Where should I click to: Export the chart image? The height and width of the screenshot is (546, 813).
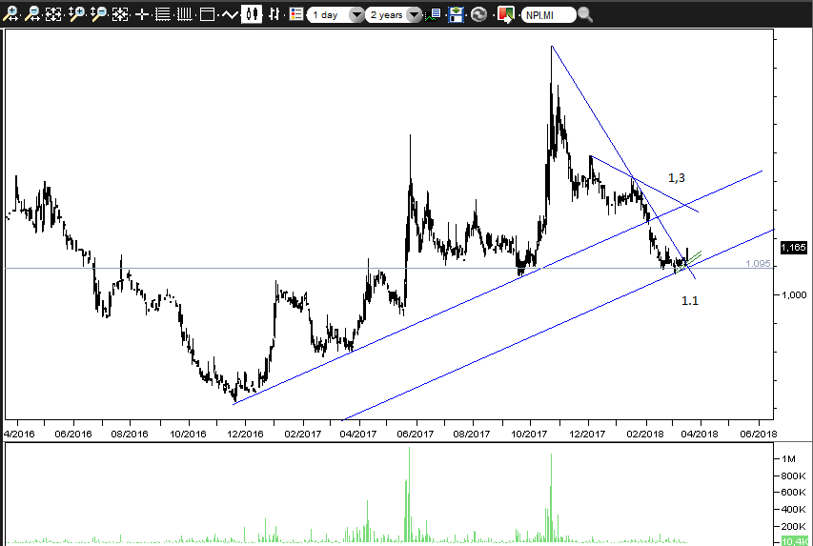[x=505, y=14]
